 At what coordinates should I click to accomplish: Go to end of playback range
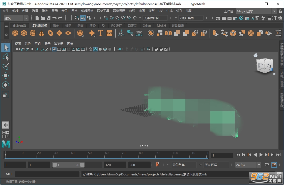[x=278, y=155]
